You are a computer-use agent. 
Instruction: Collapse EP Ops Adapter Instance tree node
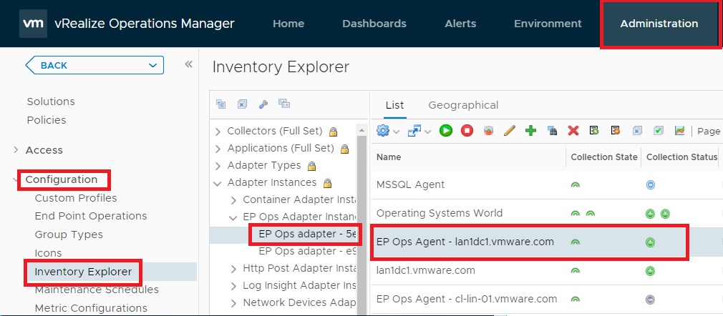(x=234, y=217)
